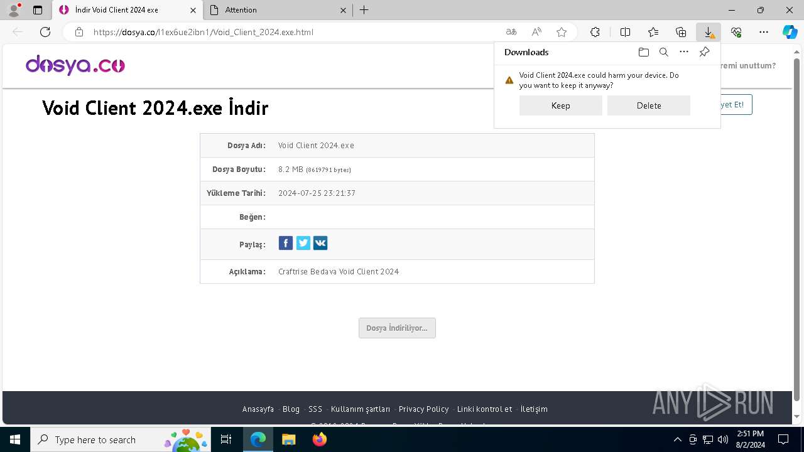Click the Void Client 2024.exe İndir heading
The height and width of the screenshot is (452, 804).
click(155, 108)
